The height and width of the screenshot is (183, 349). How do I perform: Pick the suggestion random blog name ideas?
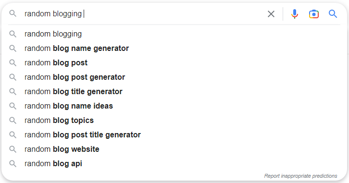tap(174, 106)
